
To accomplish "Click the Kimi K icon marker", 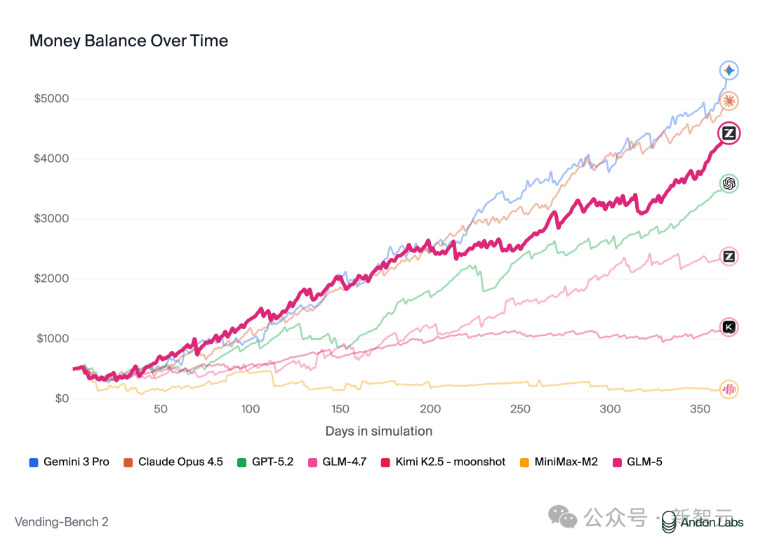I will pos(729,327).
